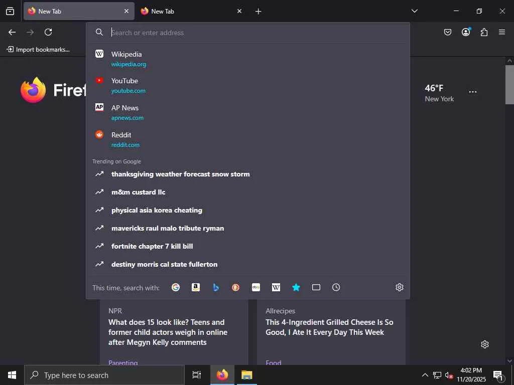Image resolution: width=514 pixels, height=385 pixels.
Task: Open the Extensions puzzle icon
Action: 484,32
